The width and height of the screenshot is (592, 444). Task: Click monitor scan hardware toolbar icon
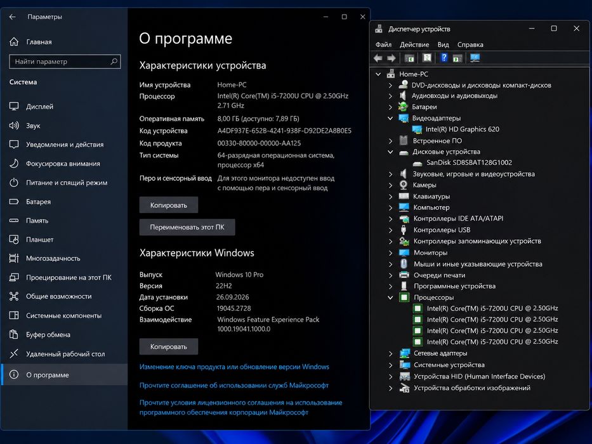[x=475, y=58]
